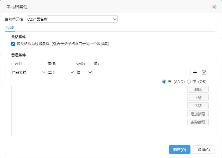Click the 确定(O) button
This screenshot has width=222, height=158.
pyautogui.click(x=180, y=150)
